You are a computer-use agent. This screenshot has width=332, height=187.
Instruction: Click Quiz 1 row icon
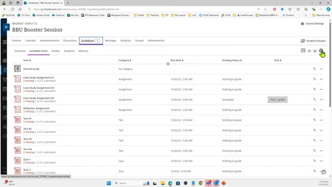point(17,161)
